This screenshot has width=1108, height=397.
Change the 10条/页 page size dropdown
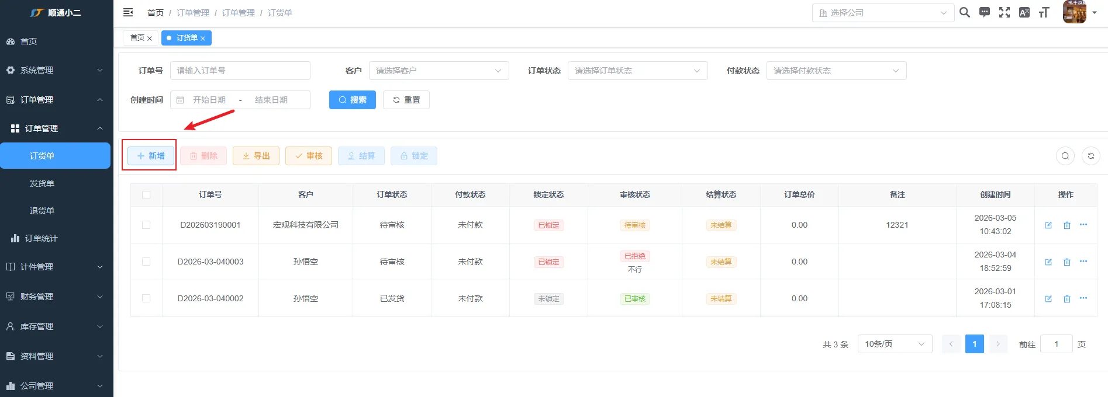(x=894, y=344)
